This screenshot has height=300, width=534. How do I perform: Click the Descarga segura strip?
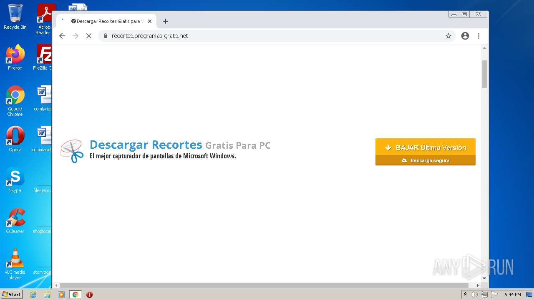click(x=426, y=160)
